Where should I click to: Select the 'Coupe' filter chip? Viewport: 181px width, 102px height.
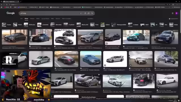pos(7,25)
